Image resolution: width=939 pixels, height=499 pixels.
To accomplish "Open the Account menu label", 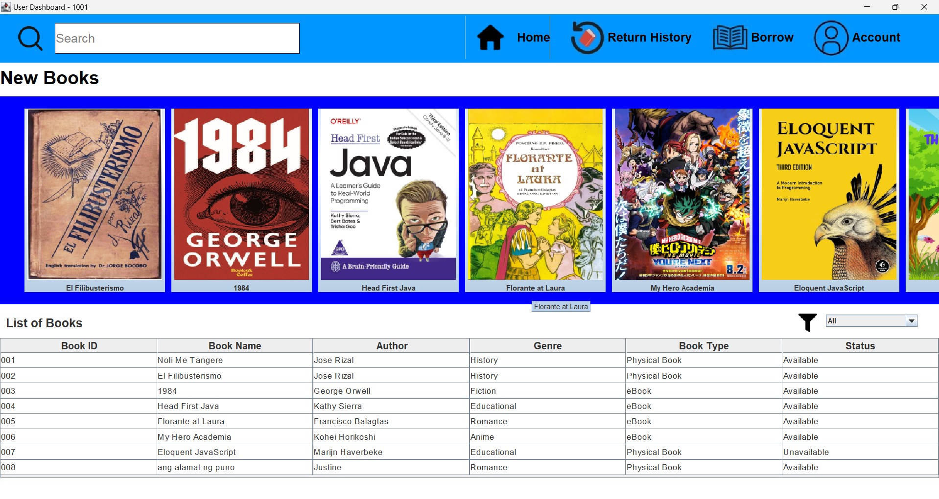I will (876, 38).
